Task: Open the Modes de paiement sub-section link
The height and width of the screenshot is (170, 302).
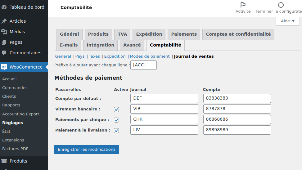Action: click(150, 56)
